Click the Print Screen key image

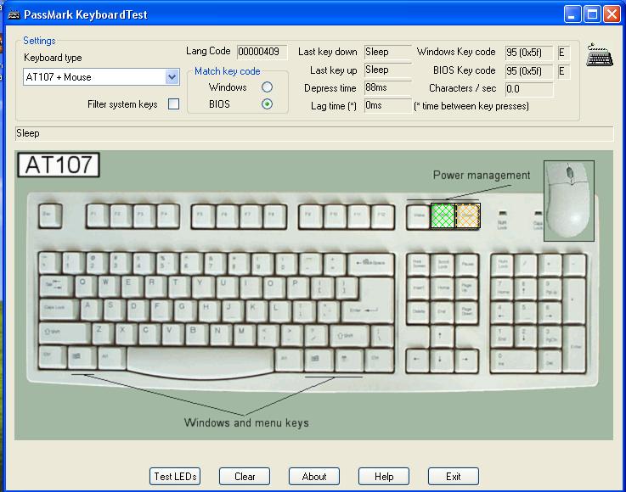(x=418, y=265)
